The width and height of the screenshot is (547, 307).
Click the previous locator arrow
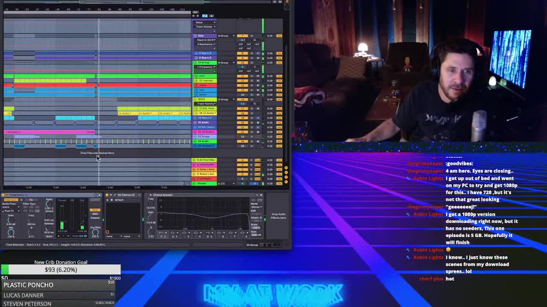pyautogui.click(x=193, y=16)
